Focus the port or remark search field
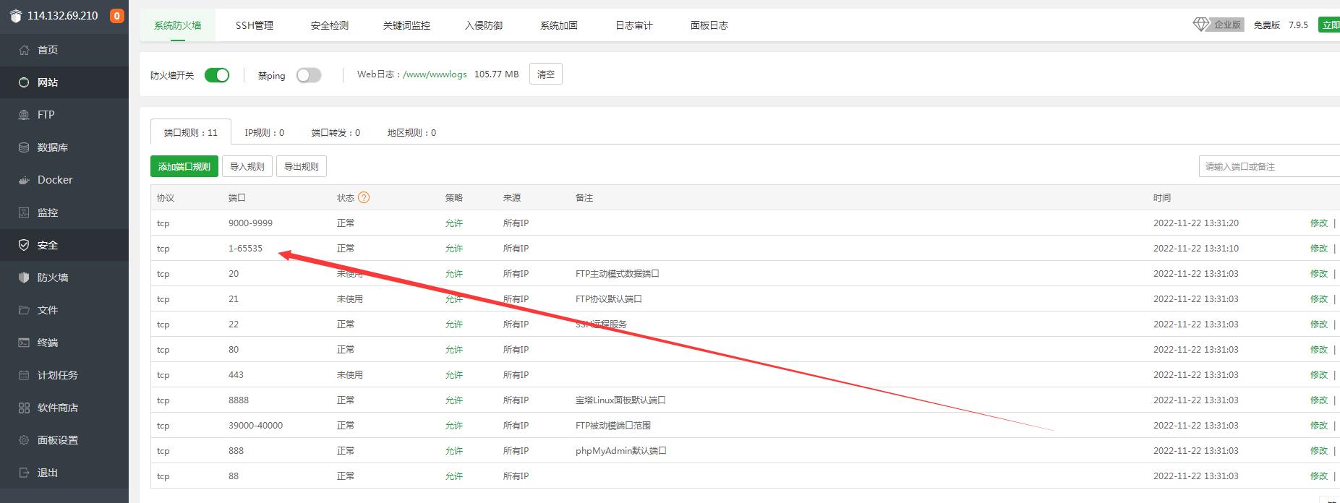Image resolution: width=1340 pixels, height=503 pixels. pyautogui.click(x=1269, y=166)
